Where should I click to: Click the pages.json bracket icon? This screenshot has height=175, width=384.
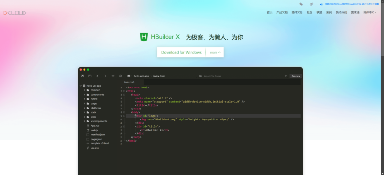[x=88, y=139]
